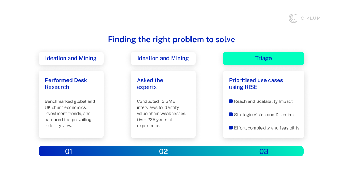This screenshot has height=170, width=343.
Task: Click step 03 on the progress bar
Action: click(264, 151)
